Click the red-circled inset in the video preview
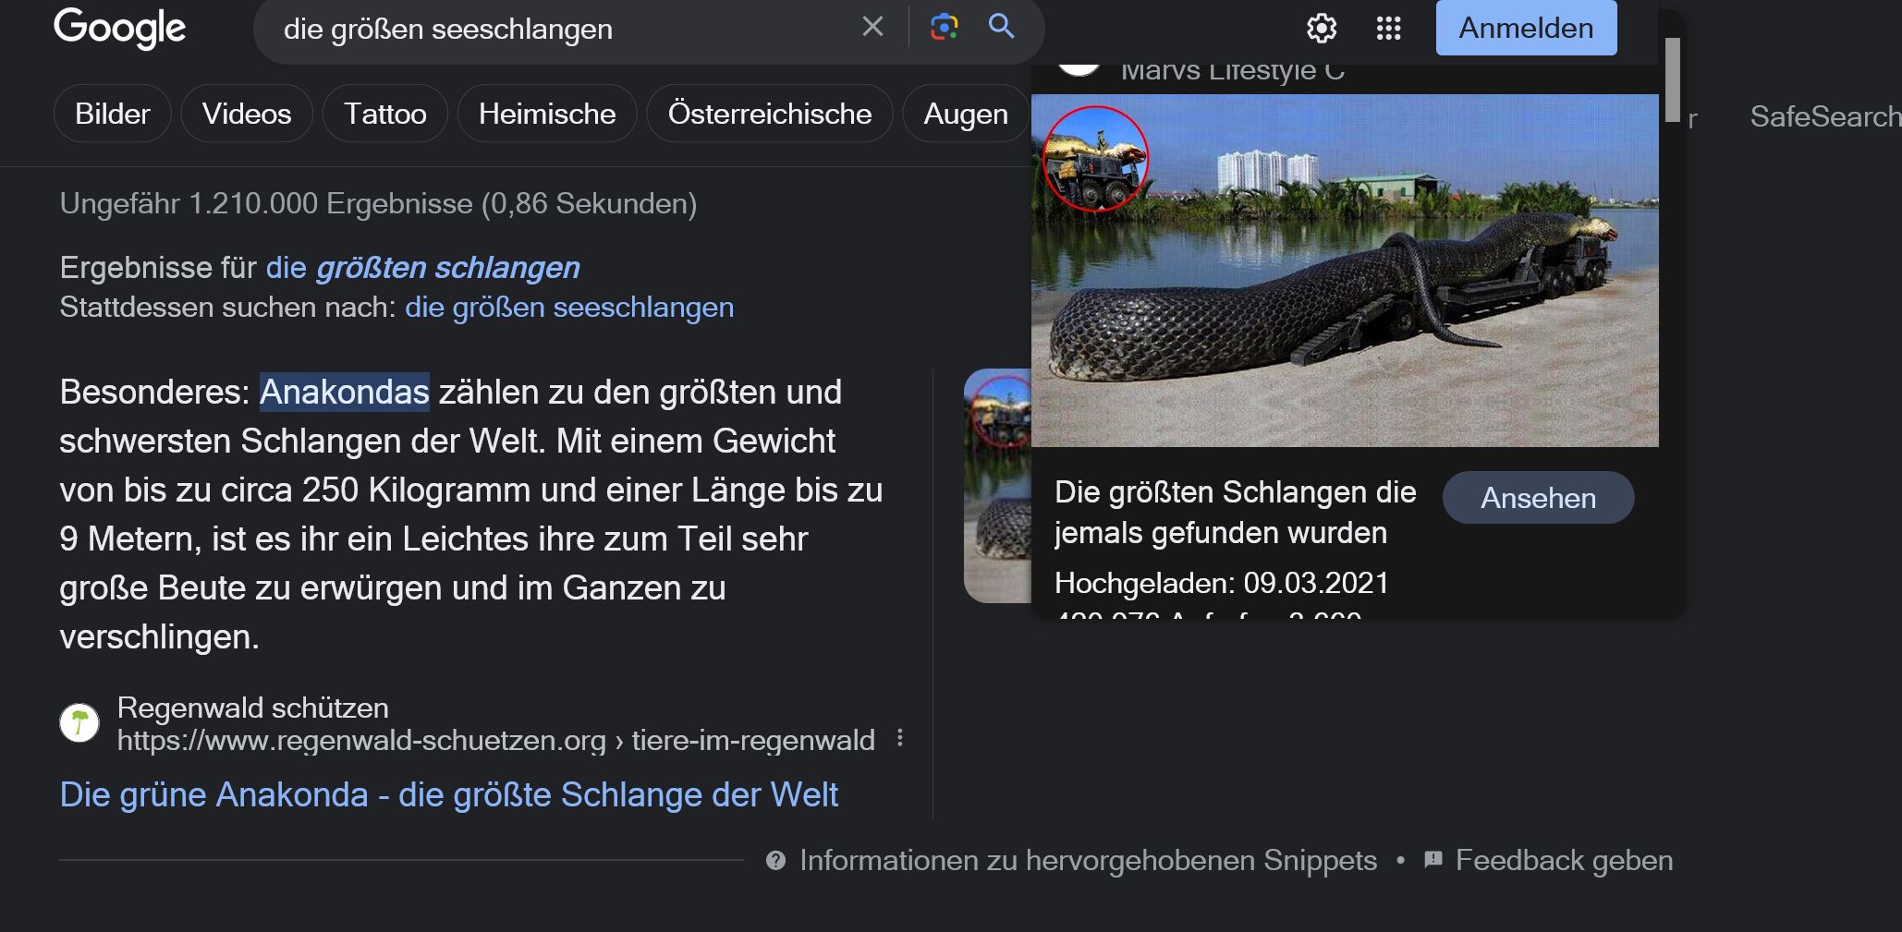 tap(1096, 158)
